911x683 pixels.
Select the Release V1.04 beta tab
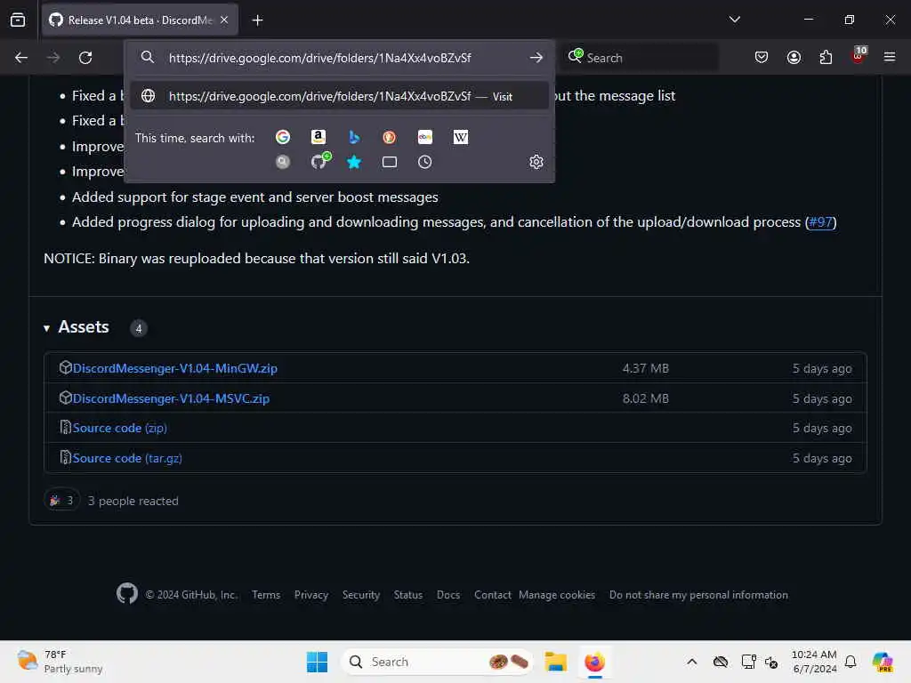click(140, 20)
